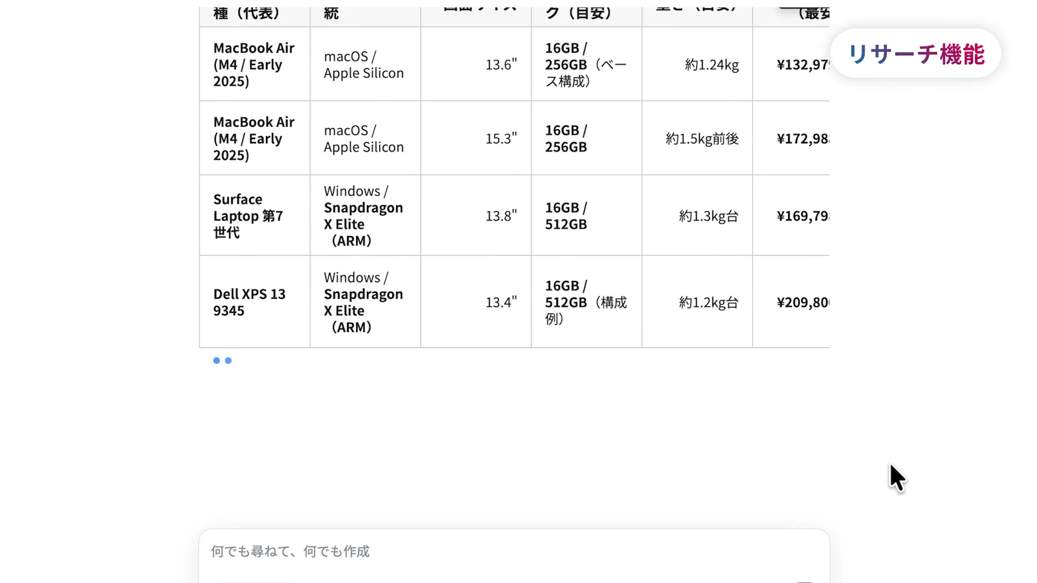Click the message input field placeholder text

tap(290, 551)
